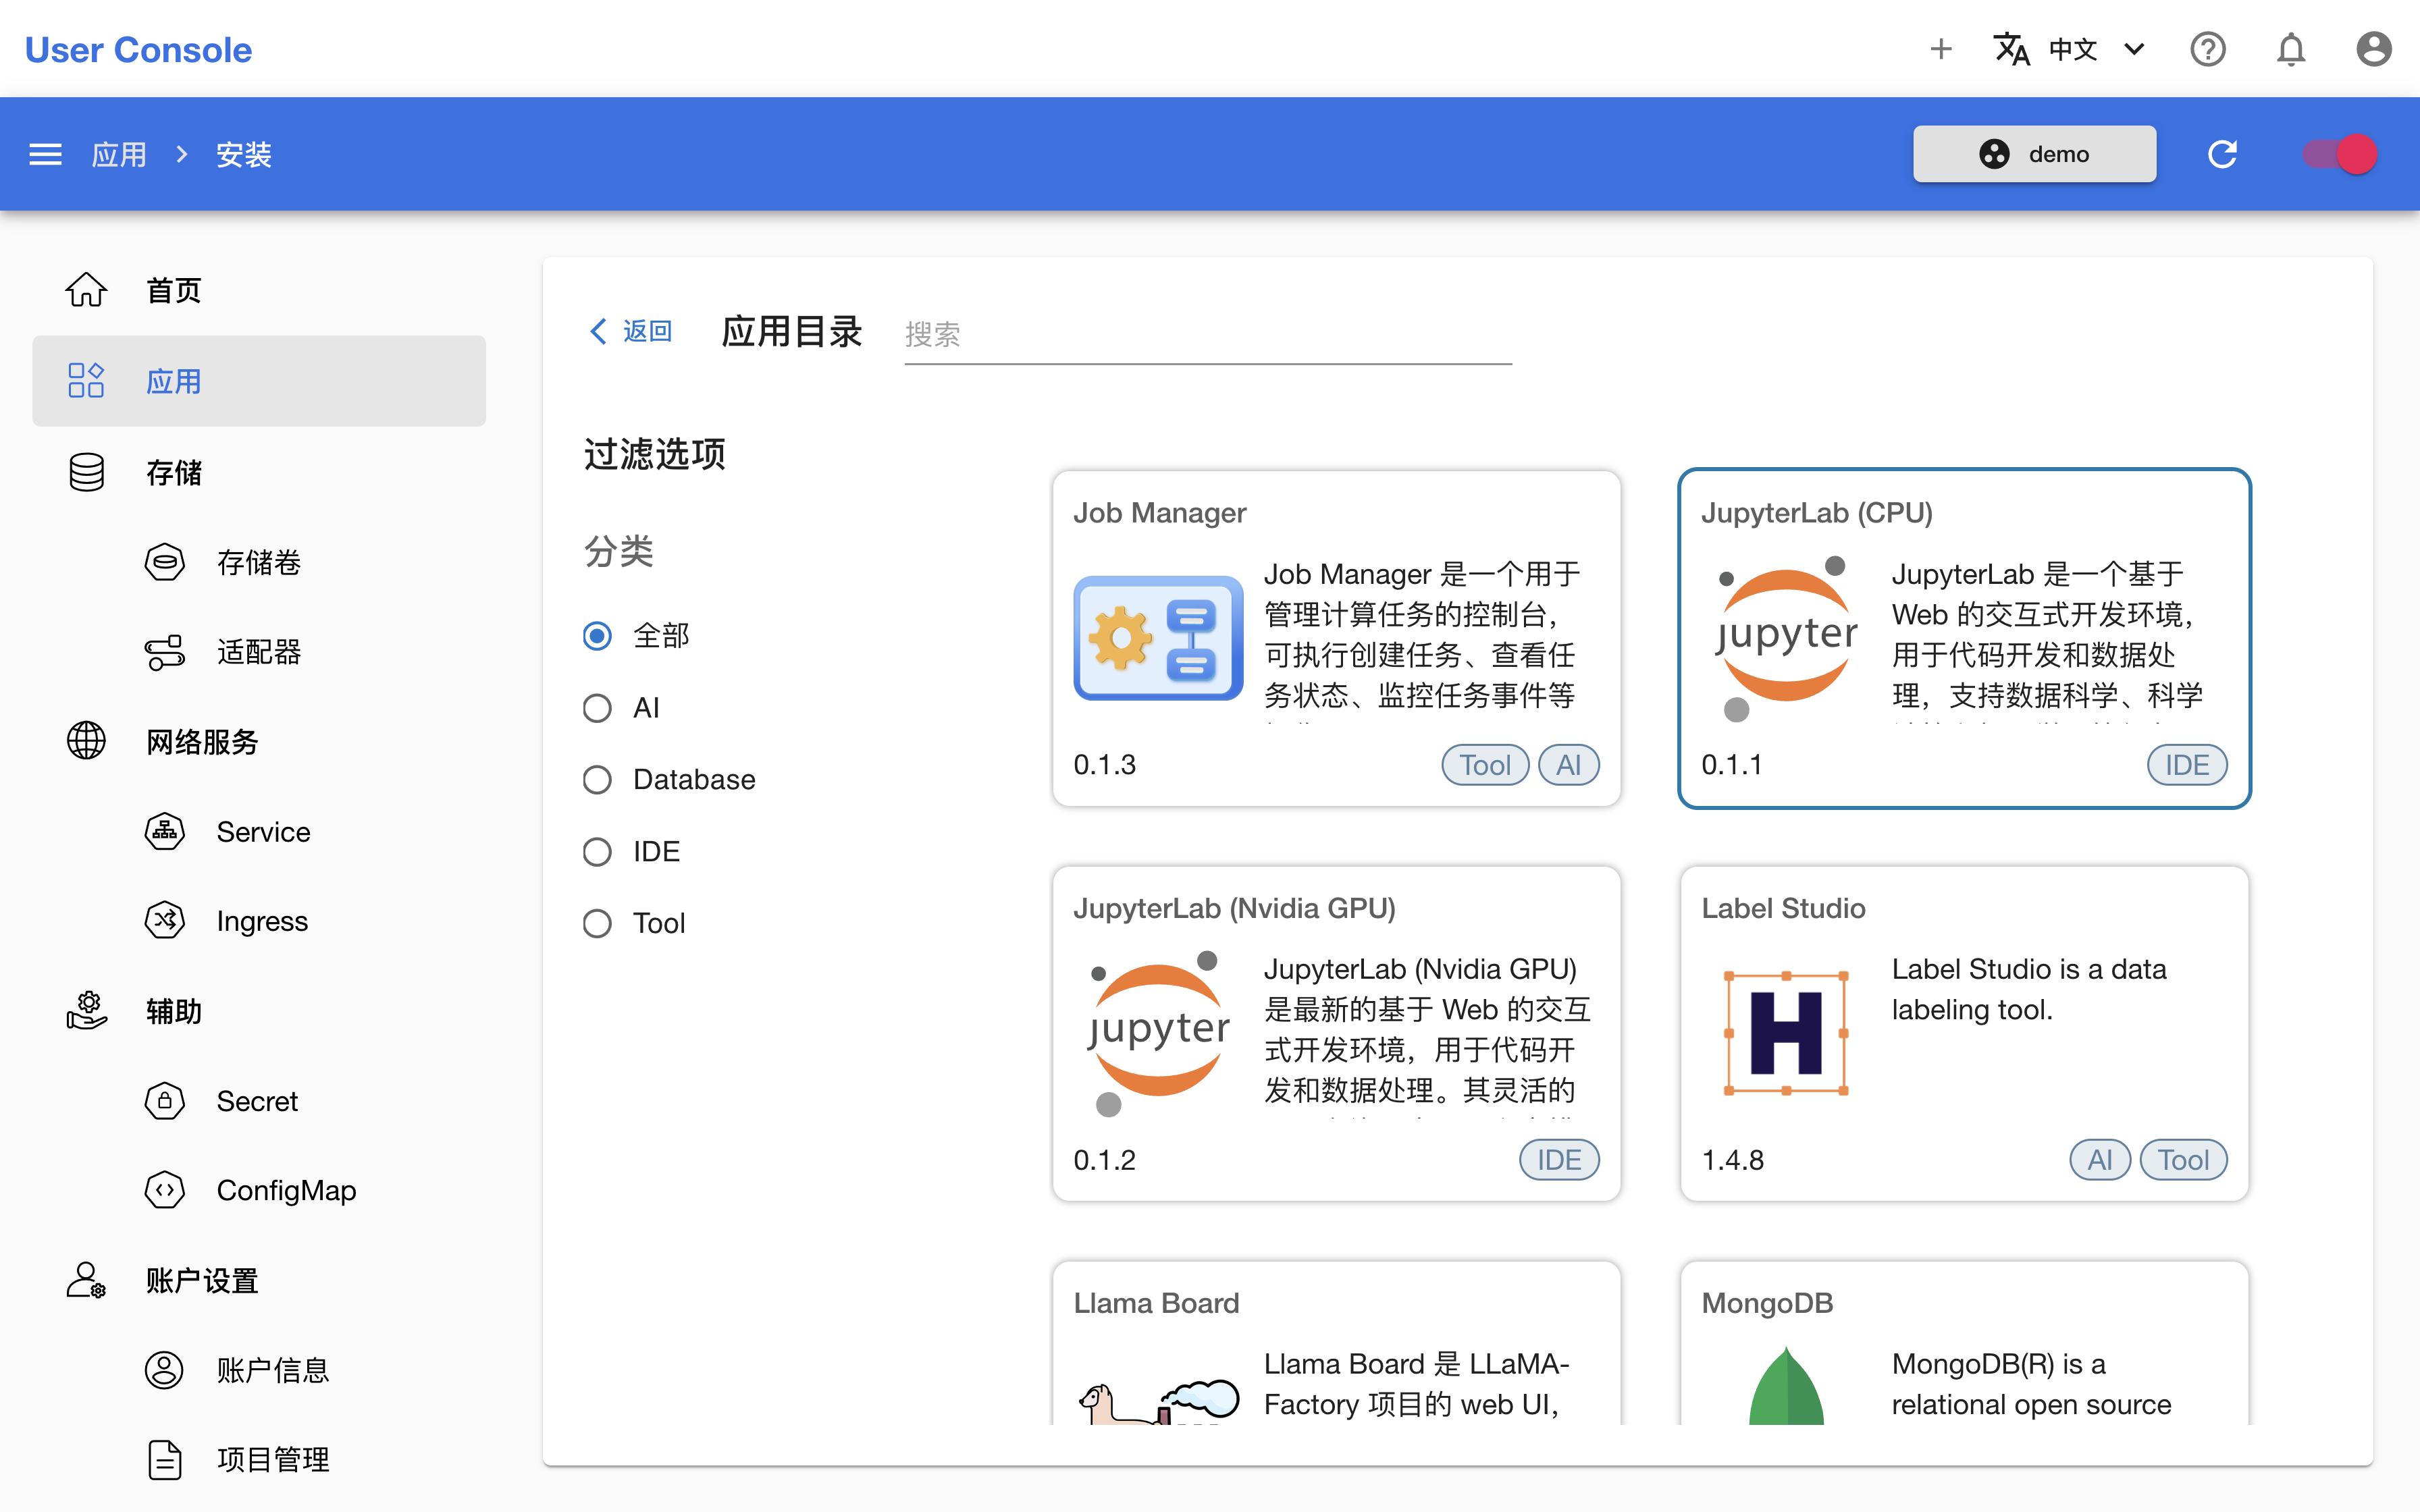Click the IDE tag on JupyterLab (Nvidia GPU)
Viewport: 2420px width, 1512px height.
click(x=1559, y=1160)
